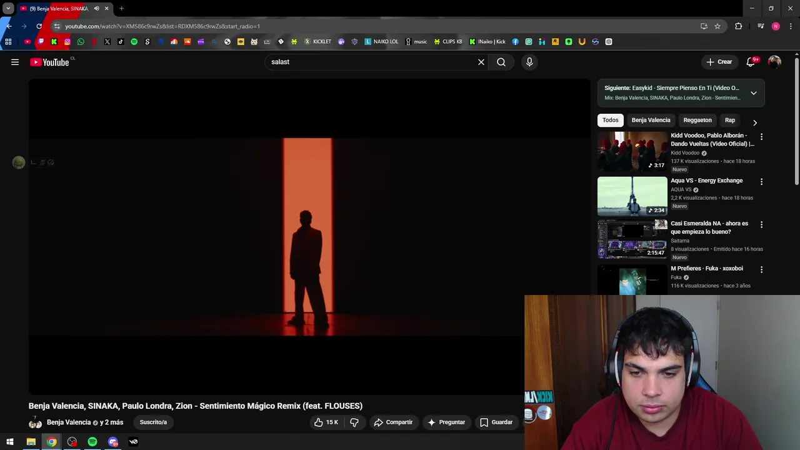800x450 pixels.
Task: Bookmark this page with star icon
Action: (717, 26)
